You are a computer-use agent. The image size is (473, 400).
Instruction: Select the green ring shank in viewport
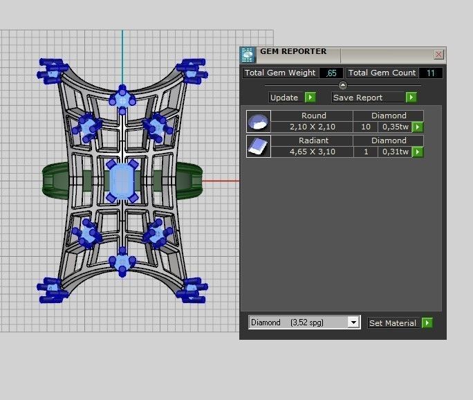click(x=189, y=181)
